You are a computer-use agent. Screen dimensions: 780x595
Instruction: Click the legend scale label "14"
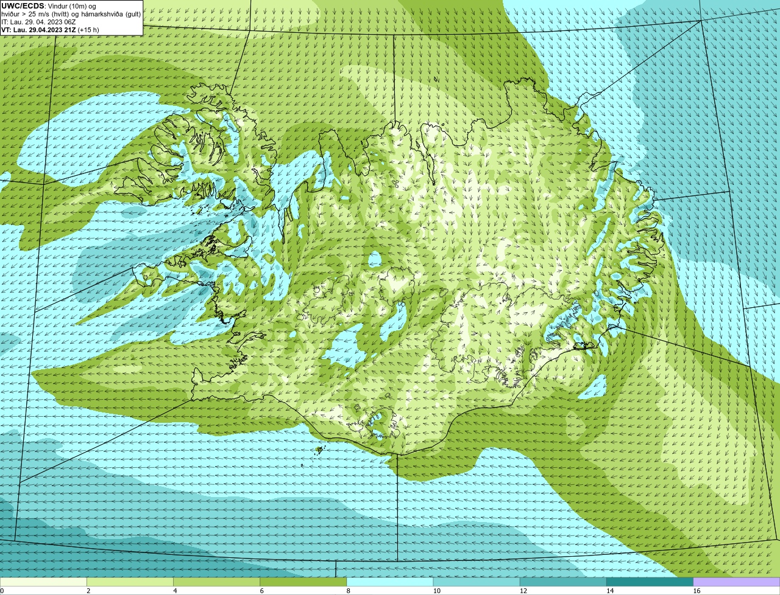coord(610,591)
